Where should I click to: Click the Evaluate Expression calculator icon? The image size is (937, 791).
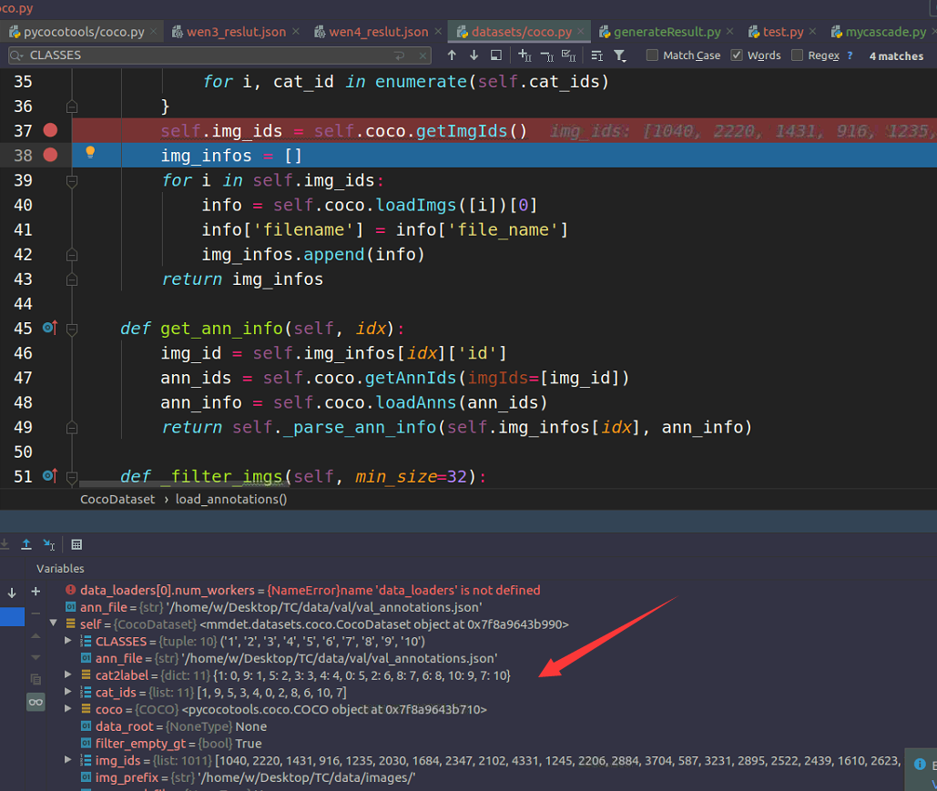coord(76,544)
